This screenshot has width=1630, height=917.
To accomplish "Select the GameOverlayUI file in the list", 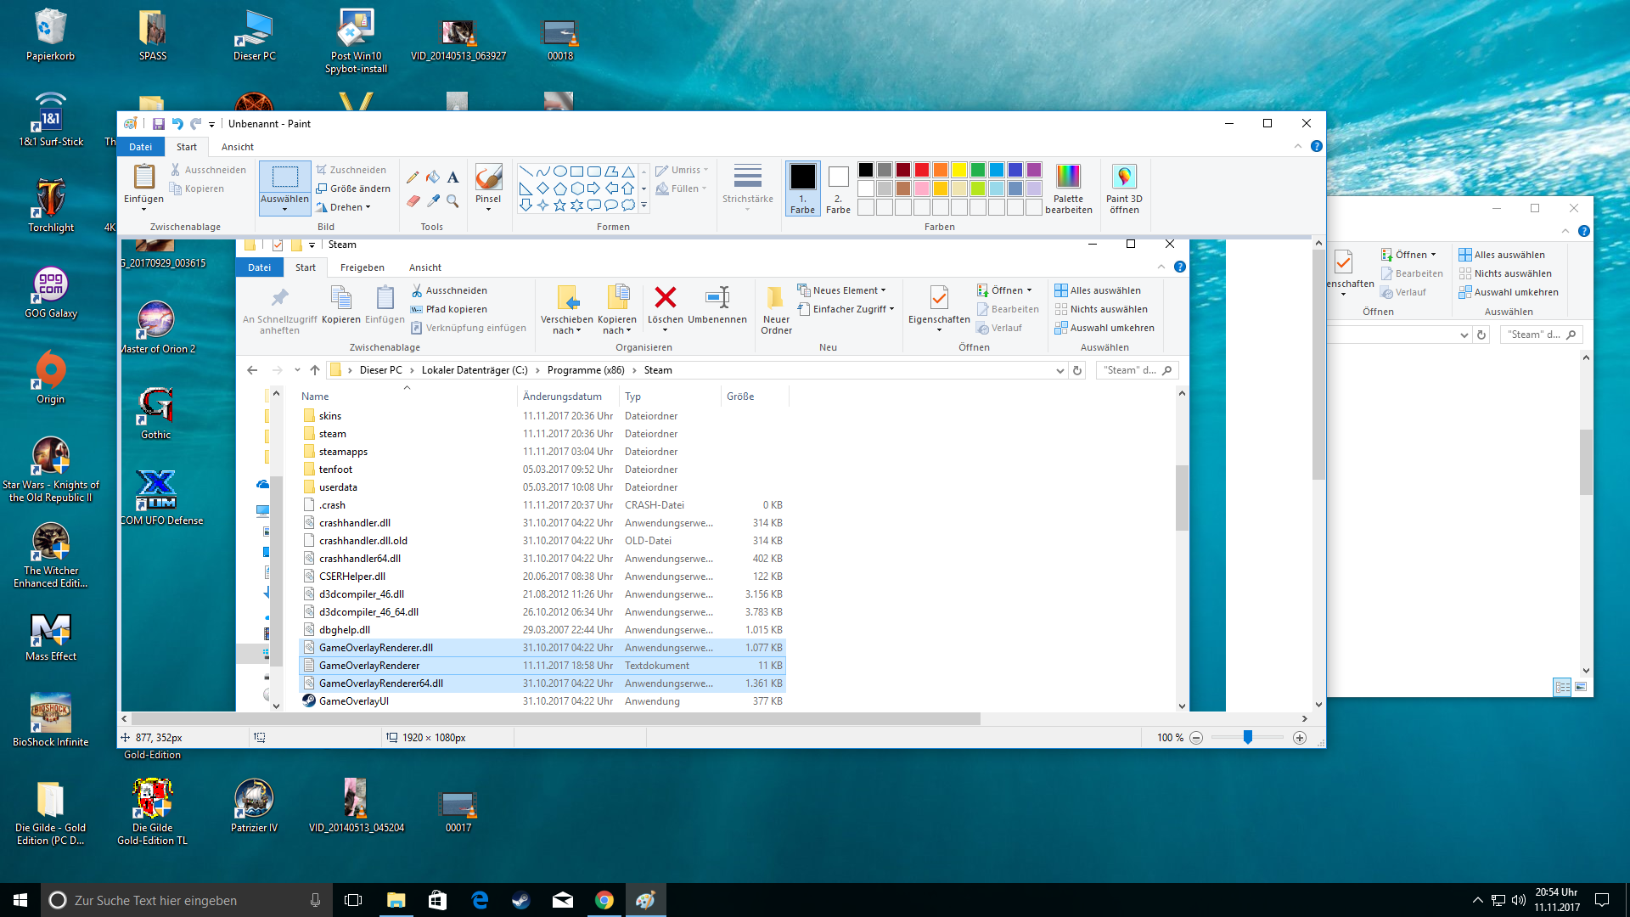I will click(x=354, y=701).
